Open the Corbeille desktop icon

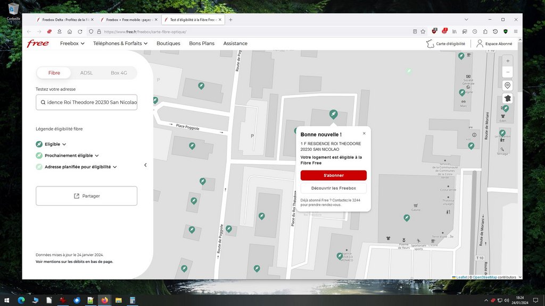[13, 12]
